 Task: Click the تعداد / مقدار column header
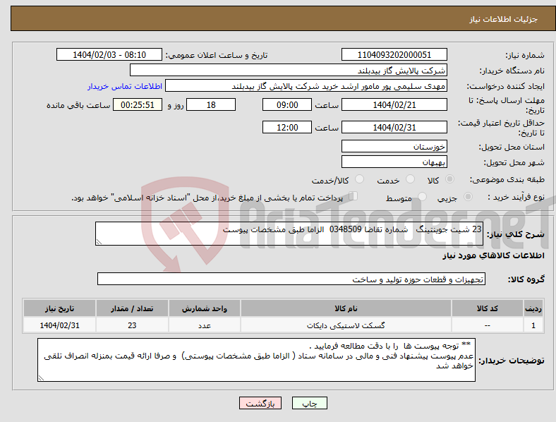132,308
